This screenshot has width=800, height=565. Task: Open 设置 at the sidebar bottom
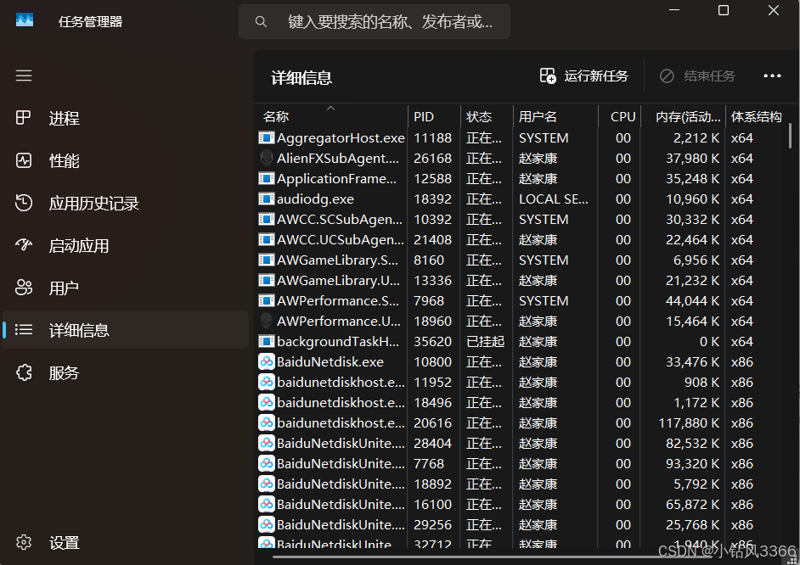pyautogui.click(x=126, y=543)
